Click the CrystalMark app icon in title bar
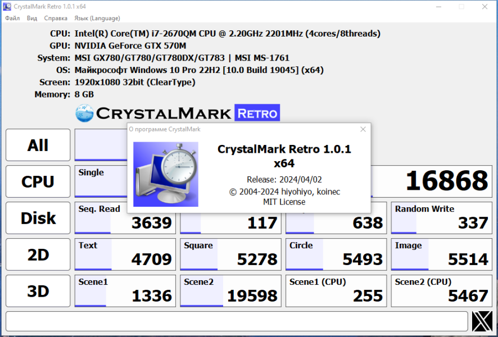Image resolution: width=498 pixels, height=337 pixels. [x=7, y=6]
